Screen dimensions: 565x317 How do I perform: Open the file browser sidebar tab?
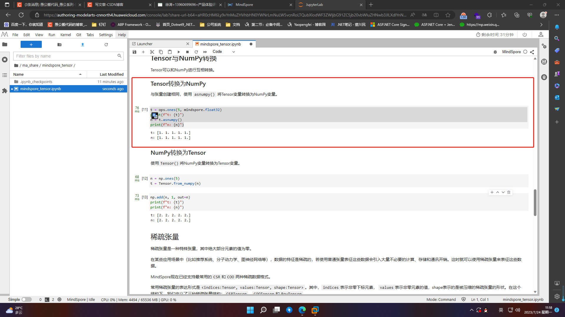coord(5,44)
